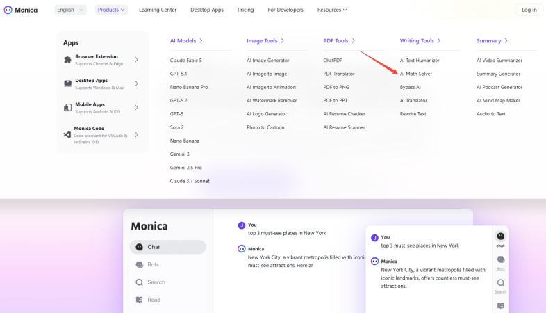Screen dimensions: 546x313
Task: Open Nano Banana Pro
Action: [189, 87]
